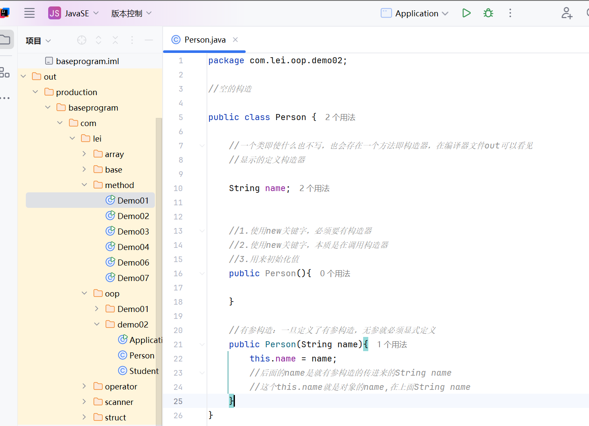Expand the base folder
Screen dimensions: 589x426
84,170
